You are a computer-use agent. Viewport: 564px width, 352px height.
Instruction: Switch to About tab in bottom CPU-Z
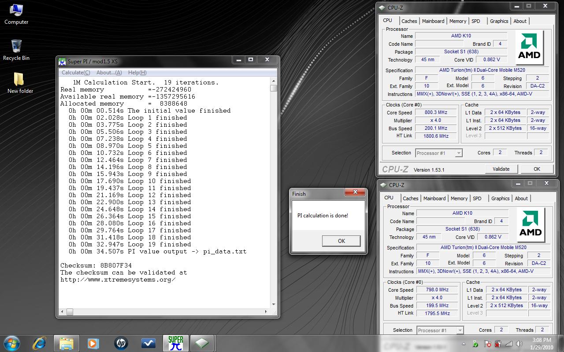point(521,198)
